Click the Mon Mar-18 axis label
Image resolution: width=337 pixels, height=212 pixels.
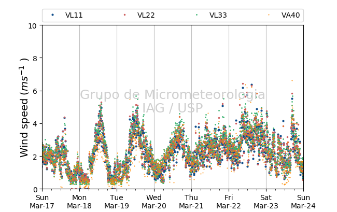pyautogui.click(x=79, y=202)
